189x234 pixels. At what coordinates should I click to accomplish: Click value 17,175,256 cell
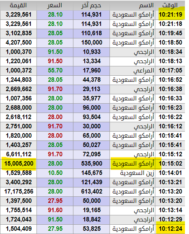coord(18,191)
